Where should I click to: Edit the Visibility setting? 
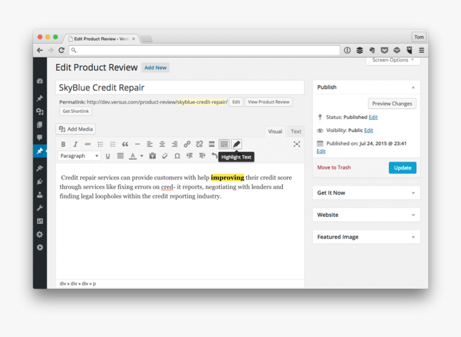[x=368, y=130]
